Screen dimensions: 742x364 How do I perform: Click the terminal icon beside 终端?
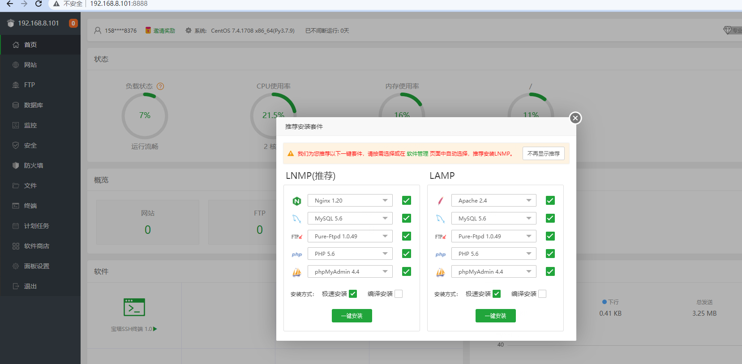tap(16, 206)
